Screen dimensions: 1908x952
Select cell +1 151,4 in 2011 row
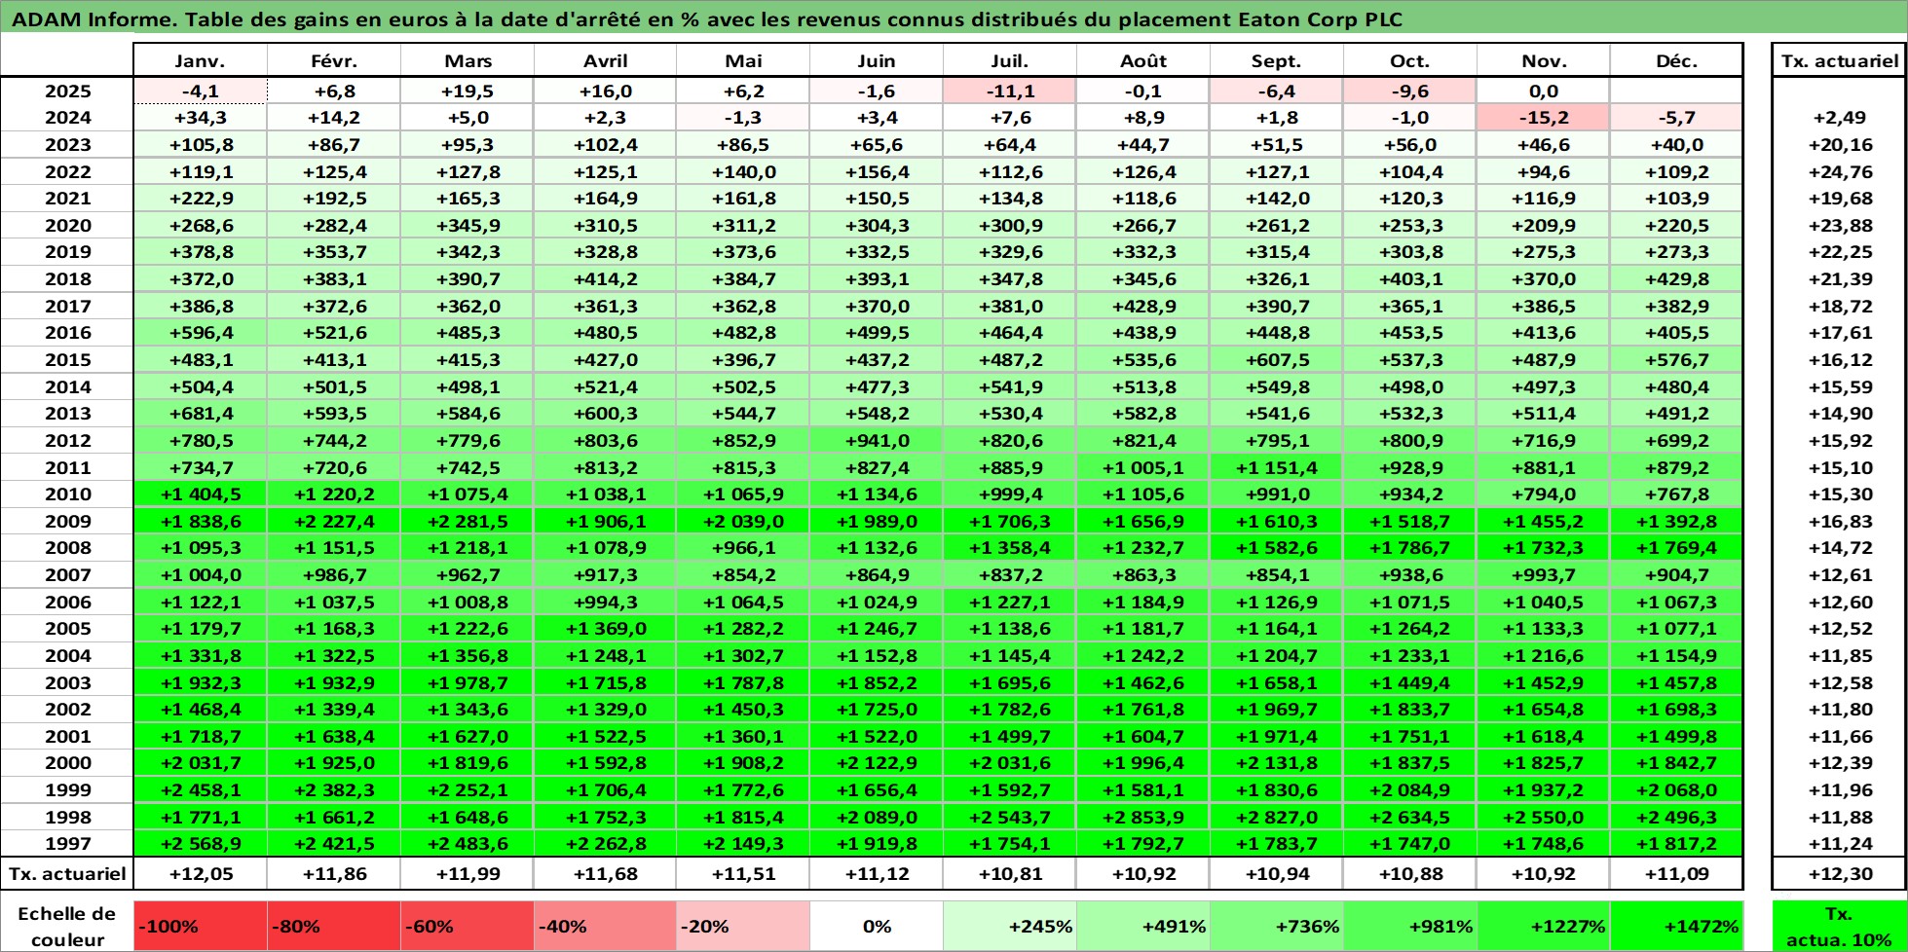pyautogui.click(x=1276, y=468)
